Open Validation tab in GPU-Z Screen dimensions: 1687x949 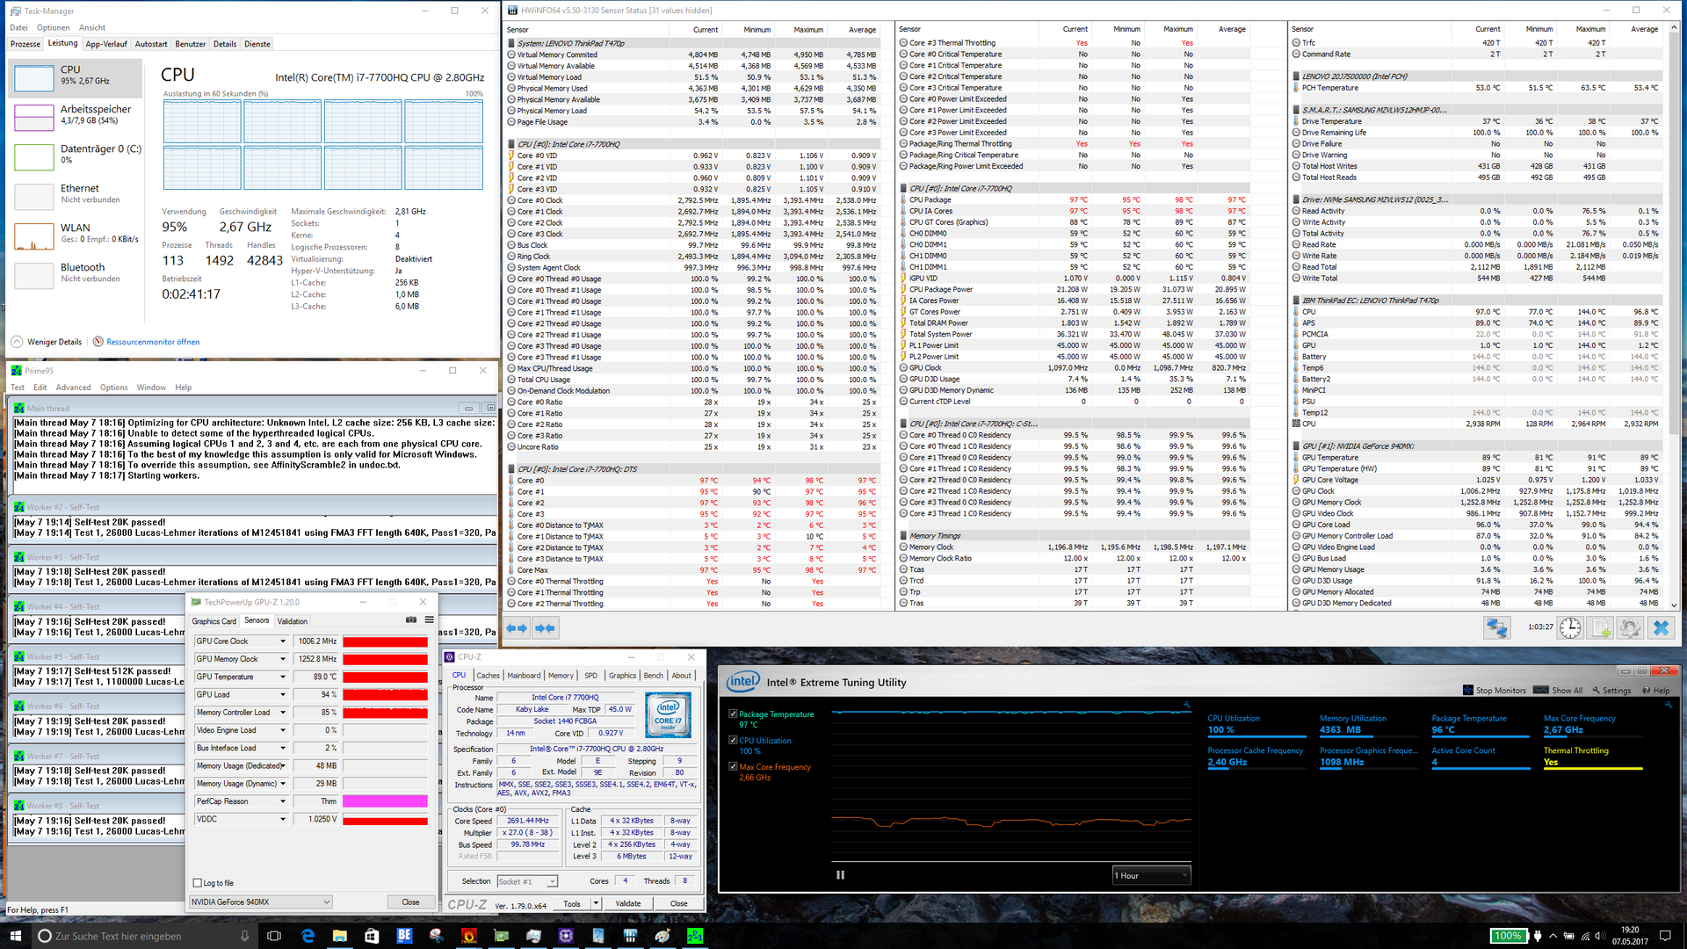292,621
